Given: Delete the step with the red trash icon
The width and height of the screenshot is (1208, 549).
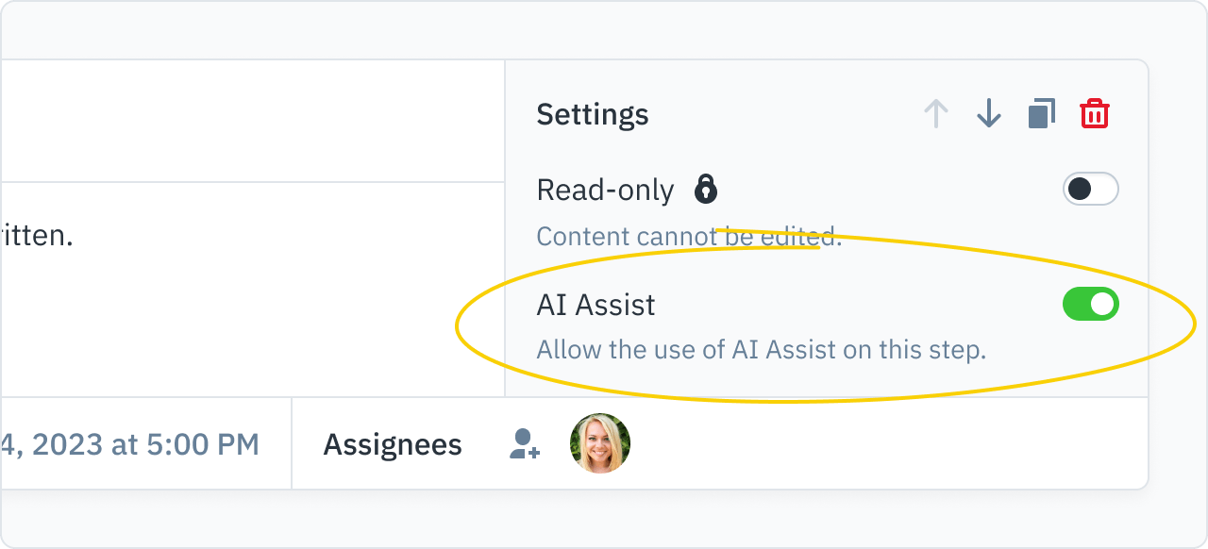Looking at the screenshot, I should (1094, 114).
